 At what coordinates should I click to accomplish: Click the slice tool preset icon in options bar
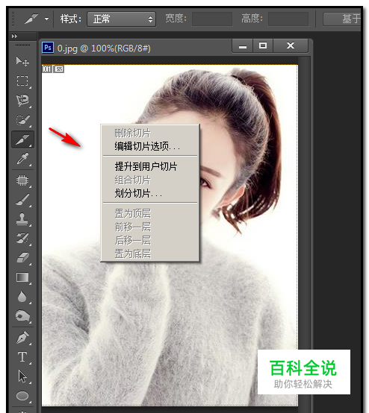[x=31, y=19]
